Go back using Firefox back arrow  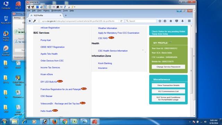click(30, 21)
